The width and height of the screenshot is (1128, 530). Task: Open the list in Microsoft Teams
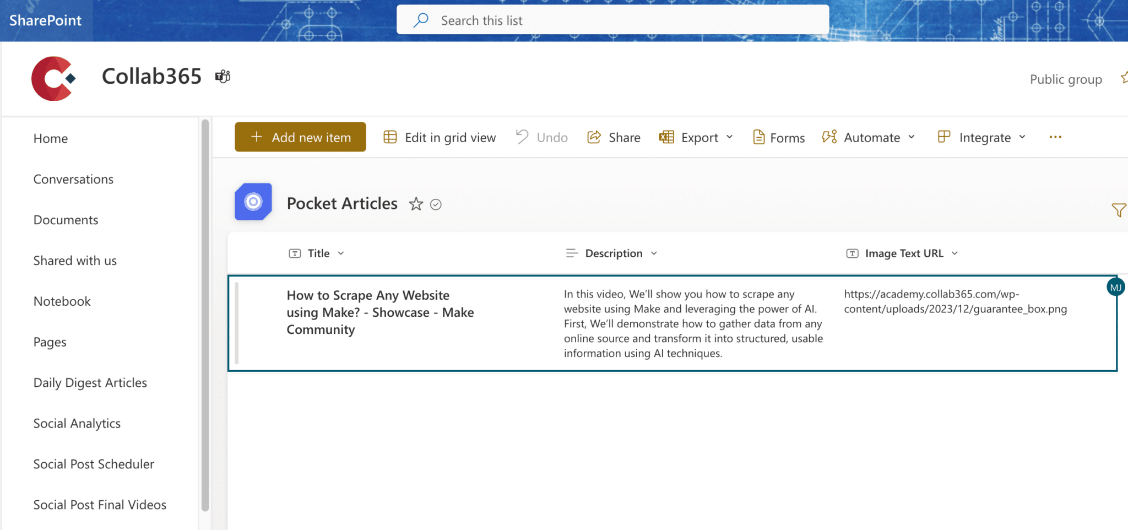pyautogui.click(x=222, y=76)
